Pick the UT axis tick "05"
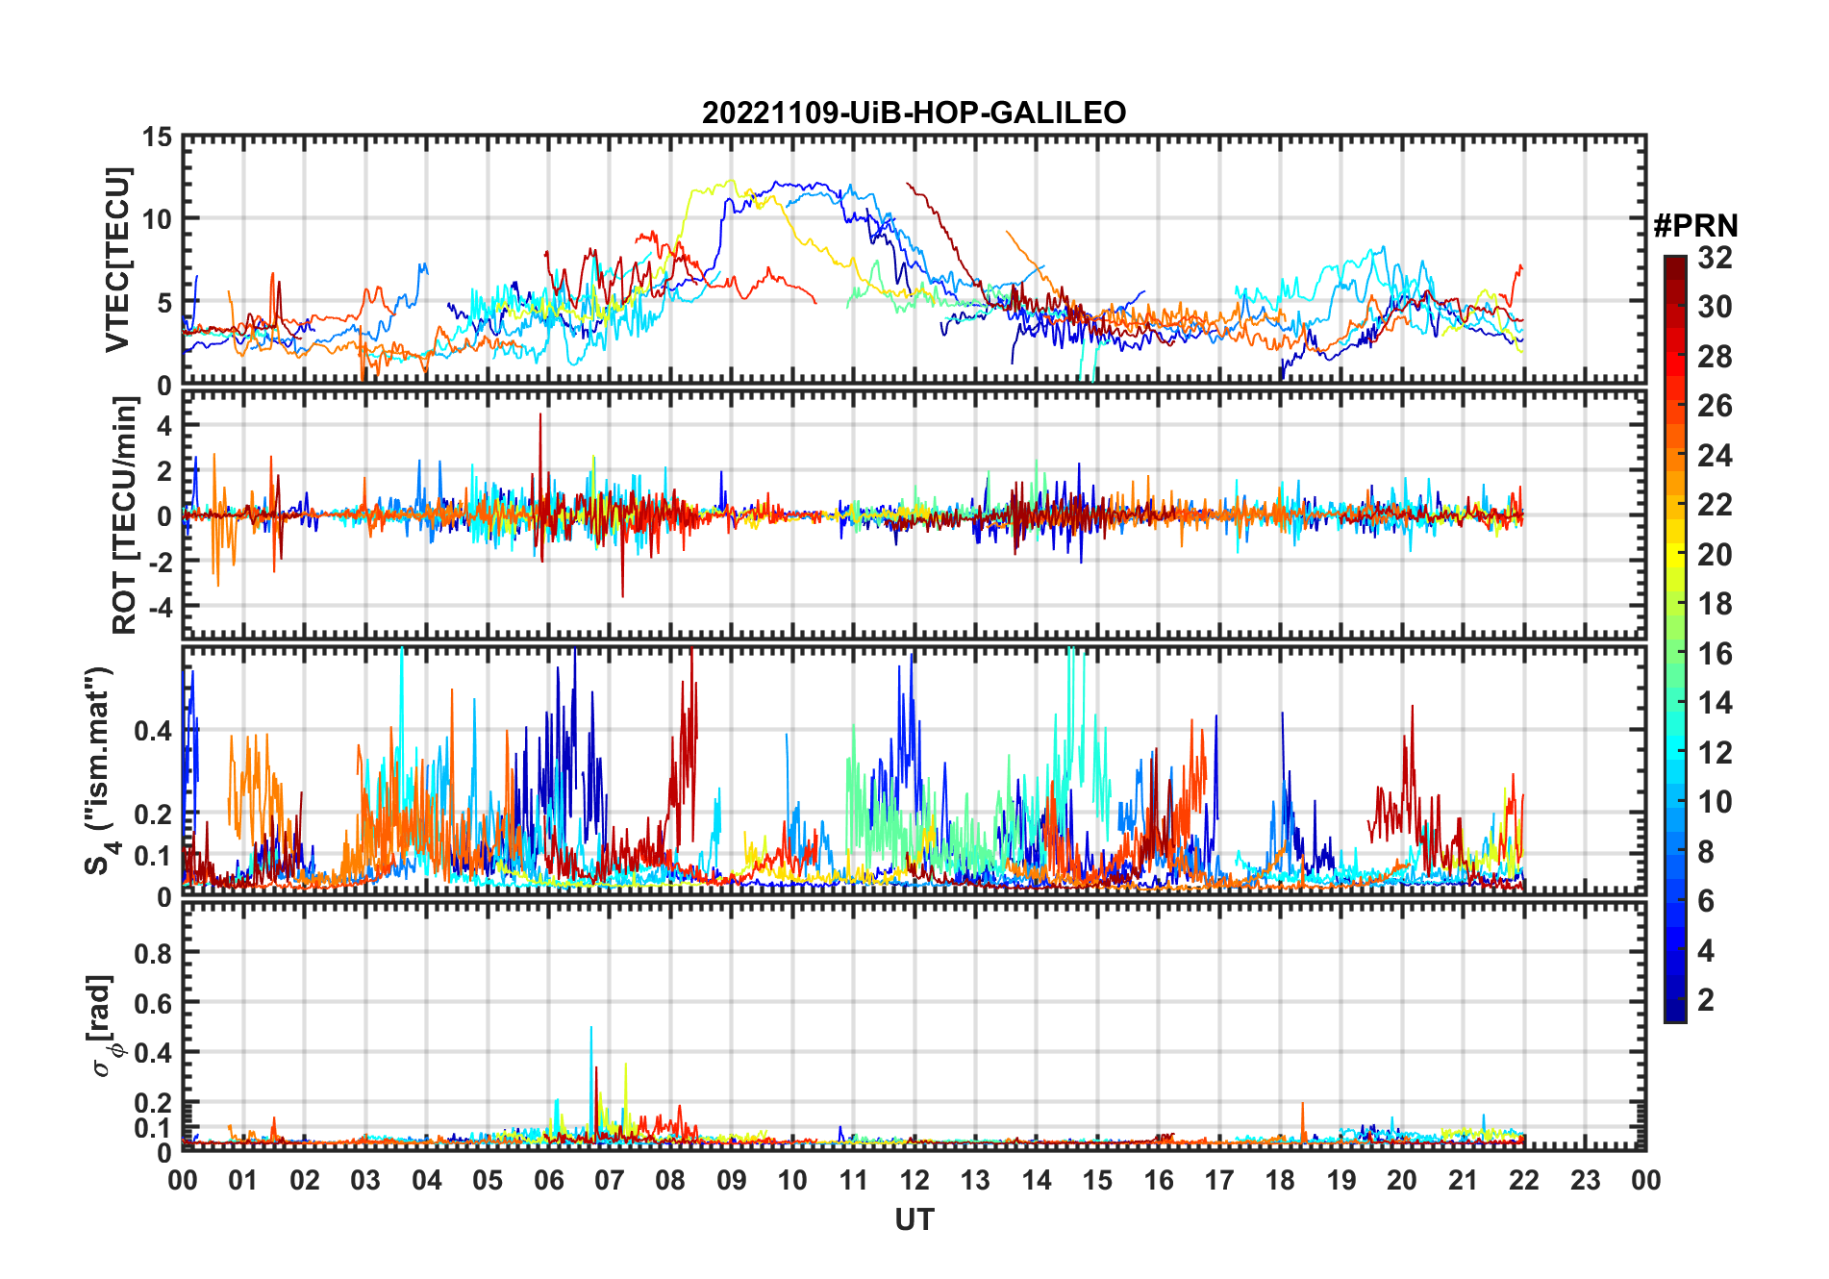1829x1279 pixels. (x=488, y=1180)
